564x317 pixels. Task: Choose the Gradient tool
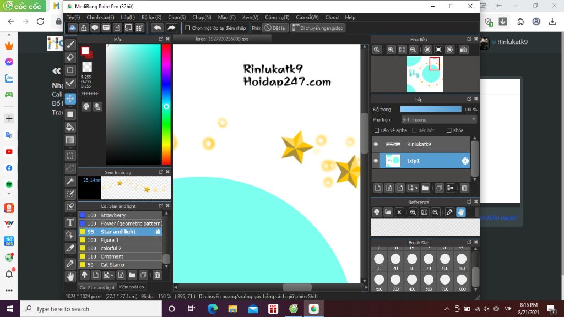tap(70, 140)
